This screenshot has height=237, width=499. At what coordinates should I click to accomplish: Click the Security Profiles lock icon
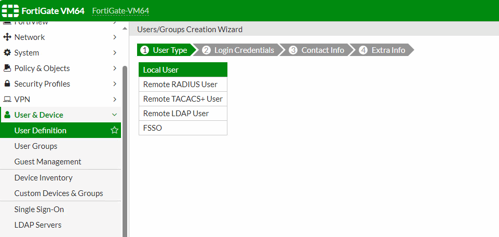pyautogui.click(x=7, y=84)
